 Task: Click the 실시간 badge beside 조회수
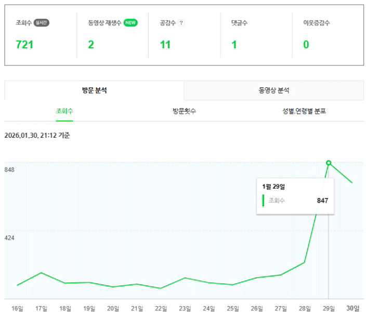click(42, 23)
